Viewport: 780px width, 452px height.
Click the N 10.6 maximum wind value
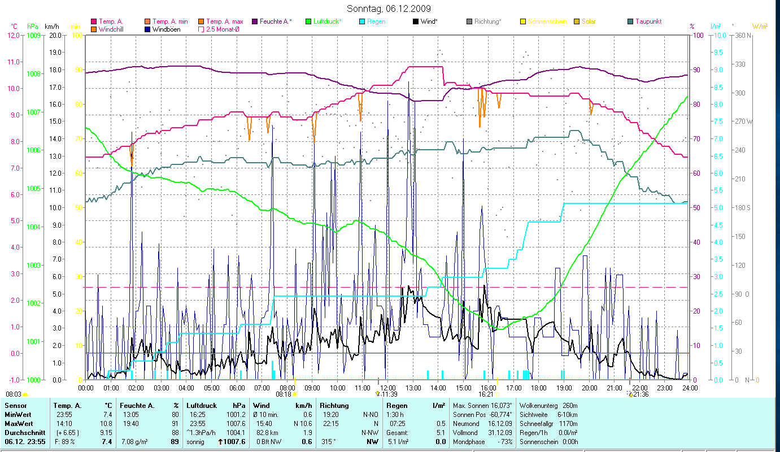(x=302, y=424)
